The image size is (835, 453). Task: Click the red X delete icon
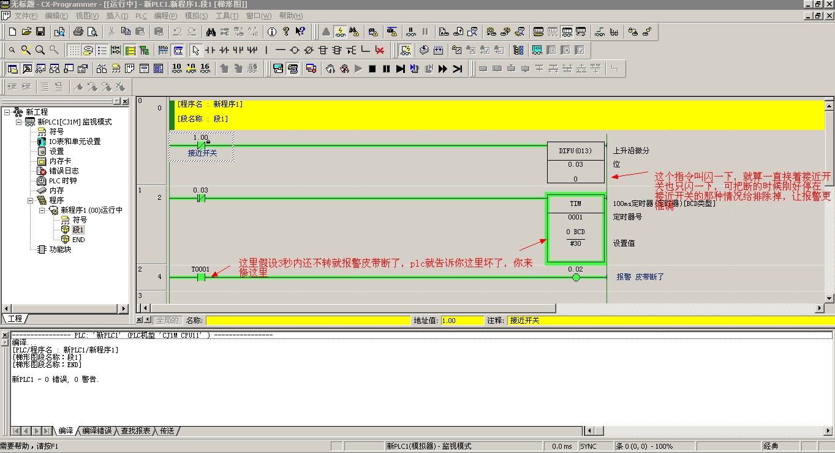coord(380,50)
